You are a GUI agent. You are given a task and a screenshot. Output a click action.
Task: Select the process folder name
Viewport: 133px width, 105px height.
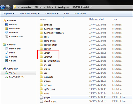pos(47,81)
